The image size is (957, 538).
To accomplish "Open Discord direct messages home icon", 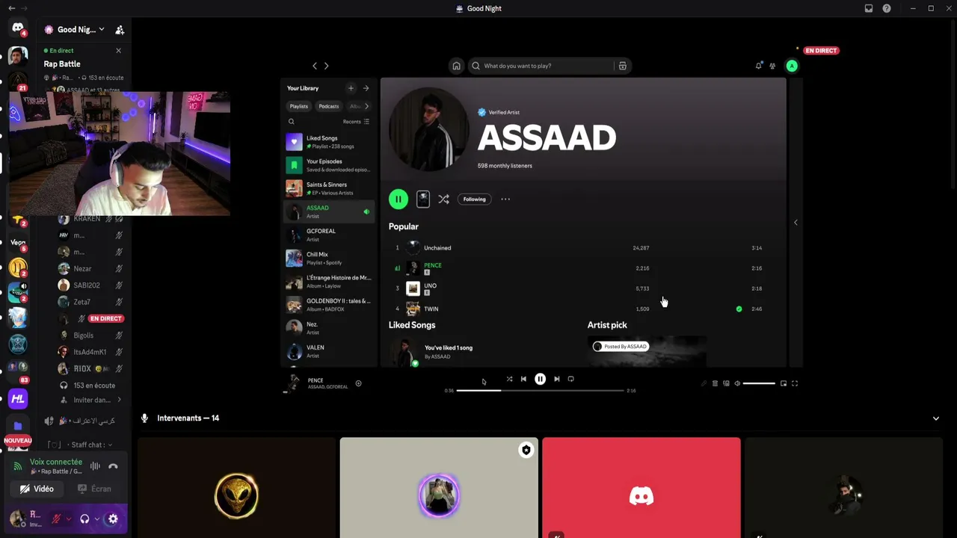I will pyautogui.click(x=18, y=29).
